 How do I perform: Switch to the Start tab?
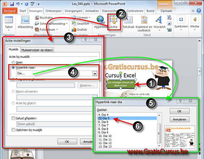[x=23, y=11]
